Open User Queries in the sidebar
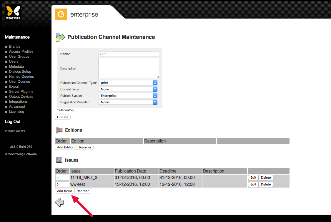The image size is (331, 222). point(19,82)
